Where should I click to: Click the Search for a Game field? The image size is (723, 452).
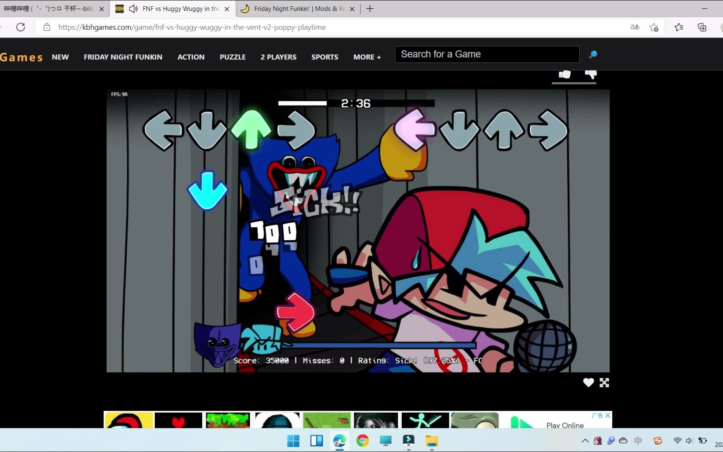(487, 54)
